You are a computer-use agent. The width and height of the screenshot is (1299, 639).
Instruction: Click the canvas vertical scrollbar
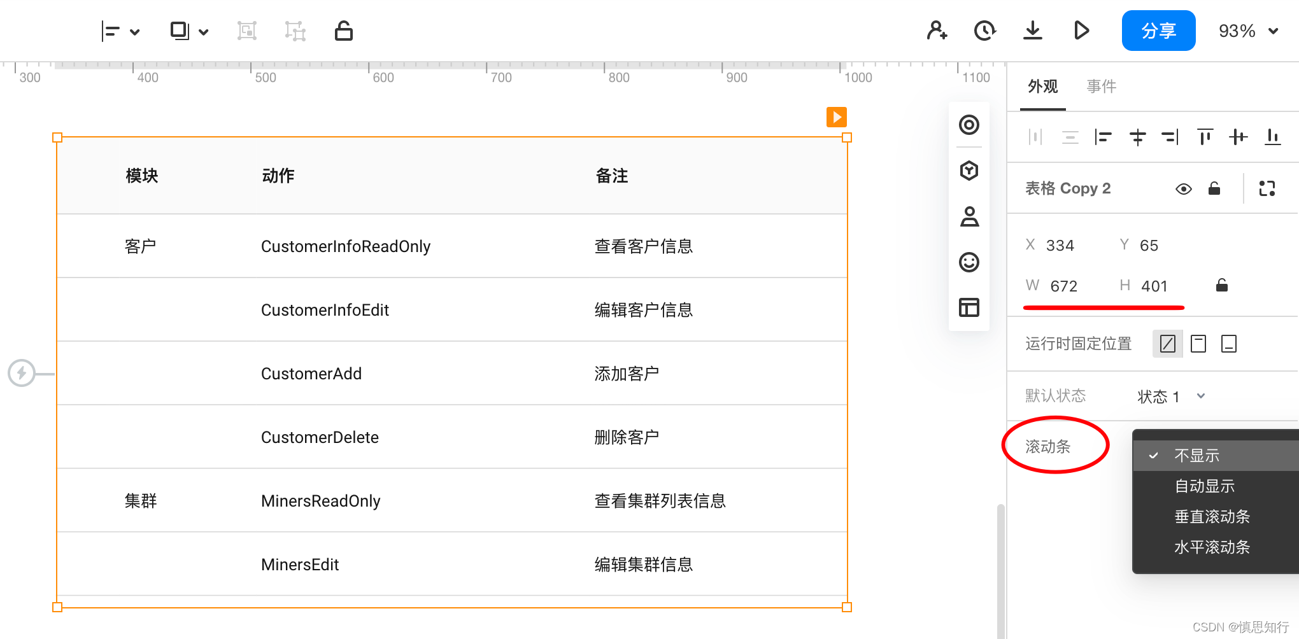[x=1001, y=570]
